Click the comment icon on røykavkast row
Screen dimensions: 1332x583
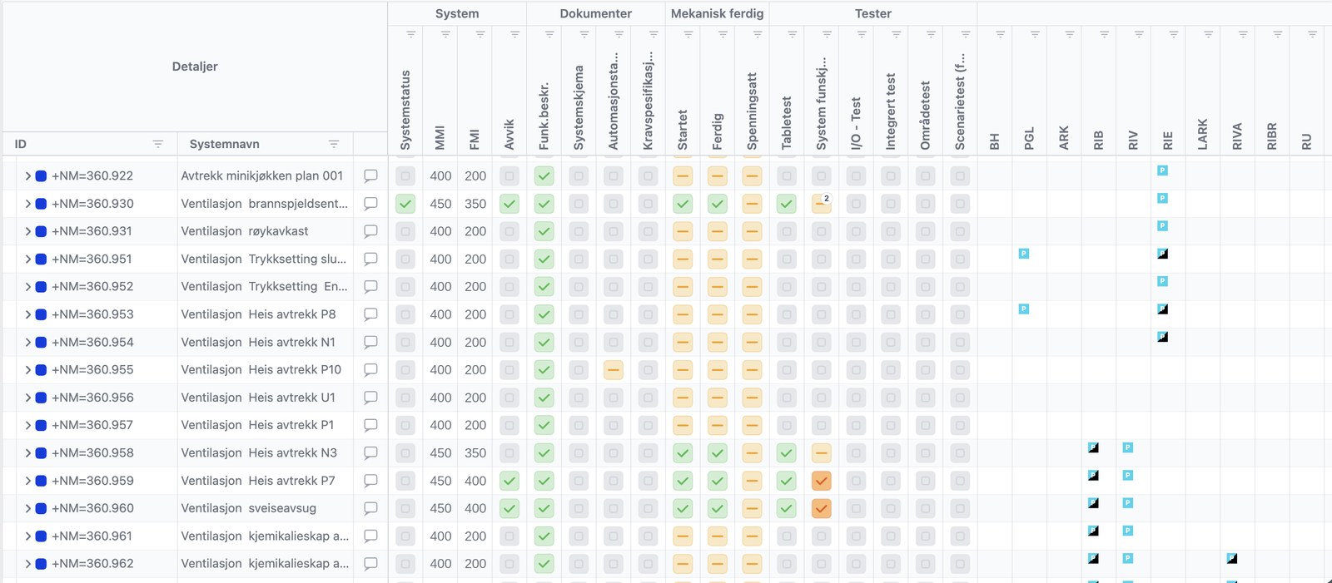click(370, 231)
